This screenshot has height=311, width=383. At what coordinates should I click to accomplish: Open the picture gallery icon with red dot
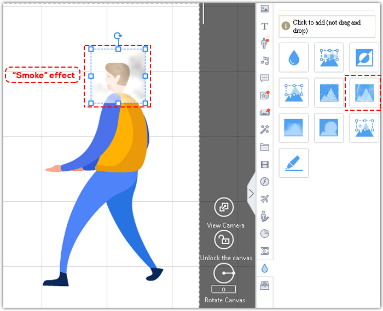pyautogui.click(x=265, y=112)
